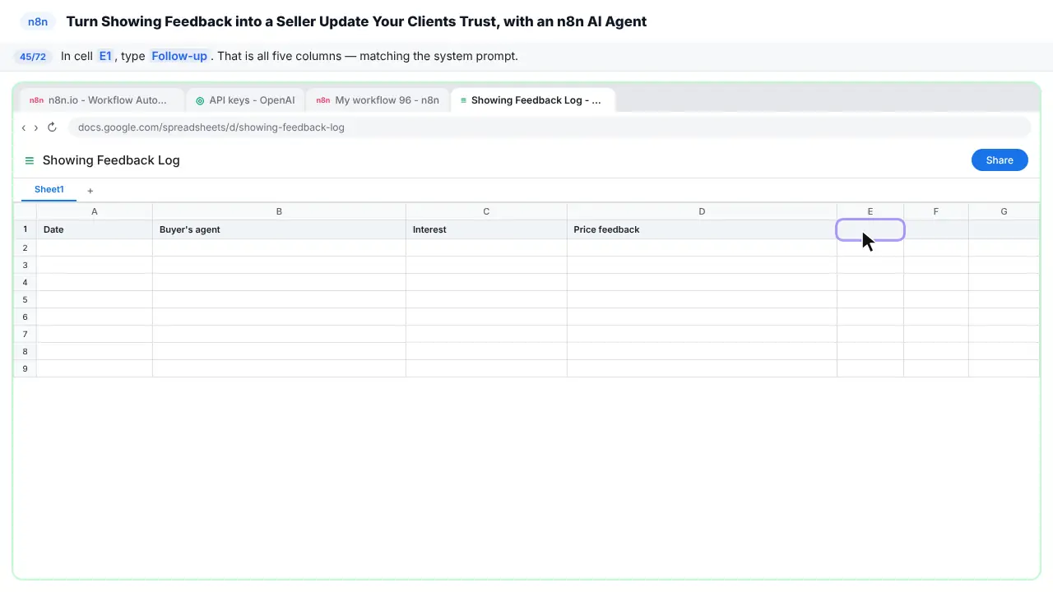The height and width of the screenshot is (592, 1053).
Task: Select row 2 by its row number
Action: [25, 248]
